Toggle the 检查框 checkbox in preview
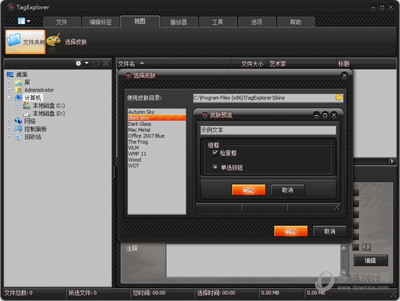 tap(215, 153)
